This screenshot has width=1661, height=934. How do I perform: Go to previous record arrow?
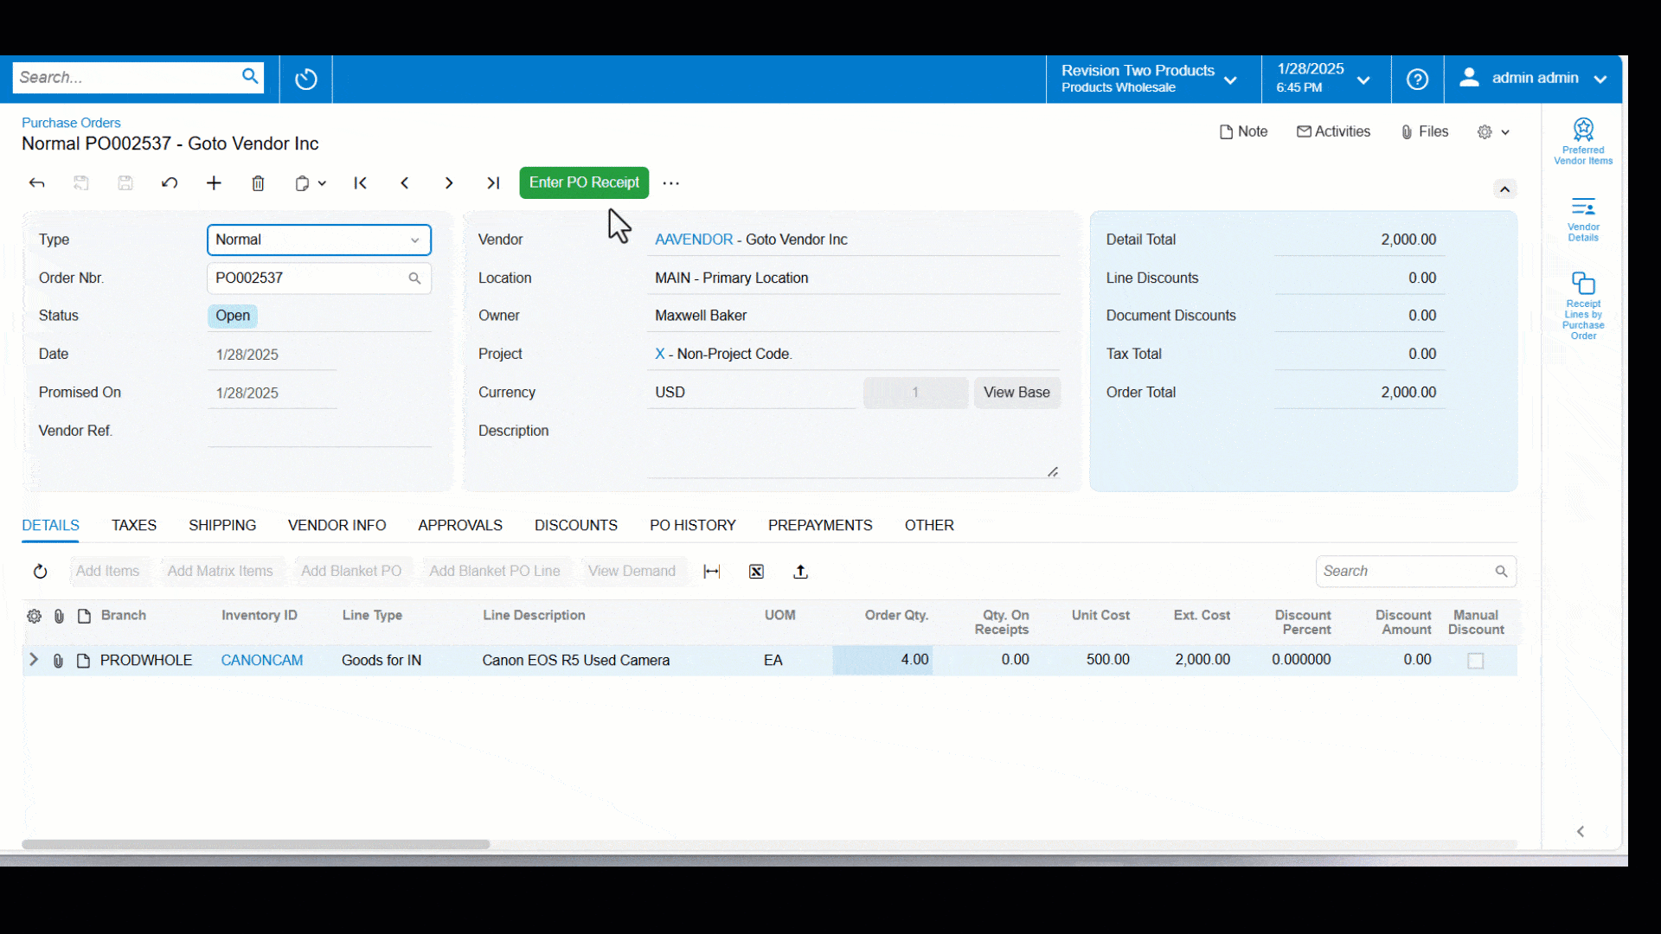click(x=405, y=183)
